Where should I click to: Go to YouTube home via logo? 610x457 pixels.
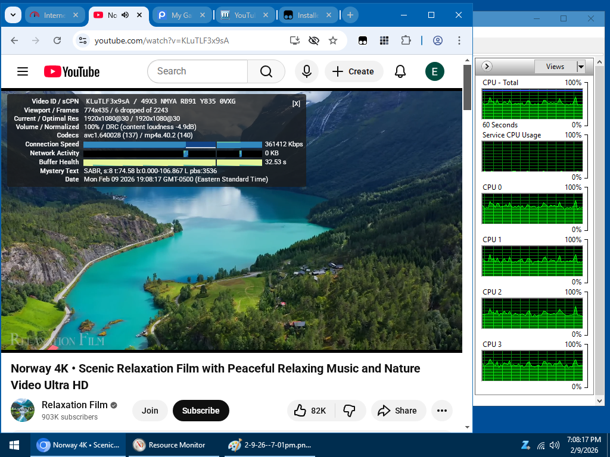(x=71, y=71)
